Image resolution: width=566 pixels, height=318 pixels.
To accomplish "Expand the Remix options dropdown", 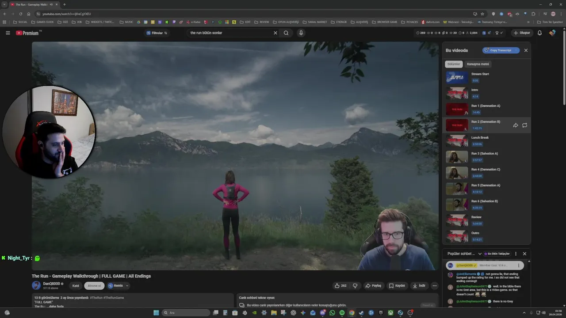I will (127, 286).
